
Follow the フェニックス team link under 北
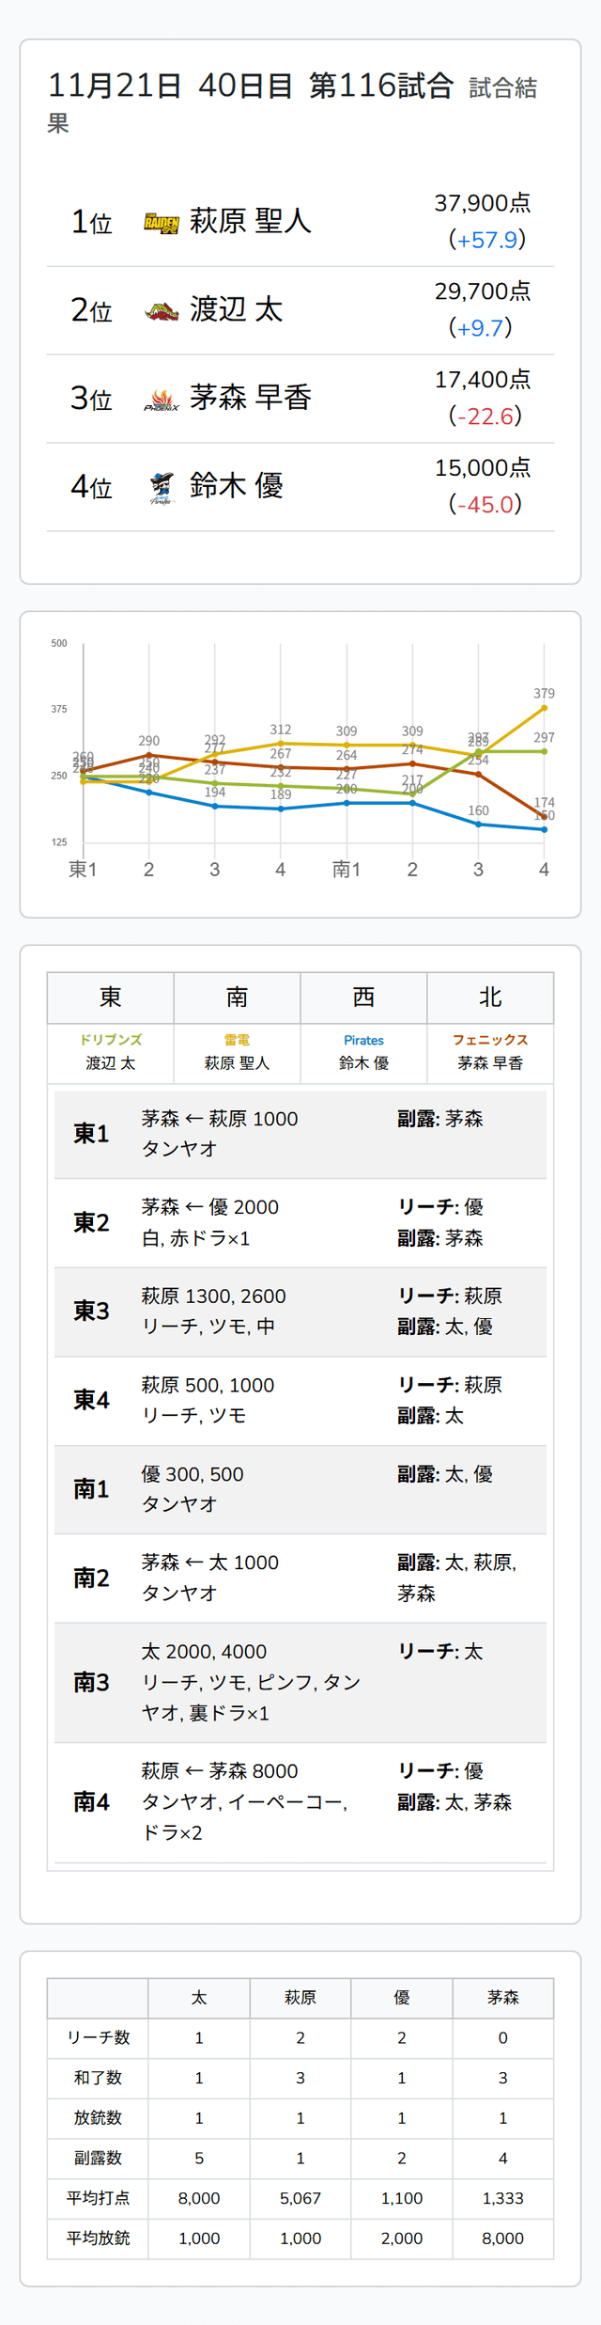[x=490, y=1040]
